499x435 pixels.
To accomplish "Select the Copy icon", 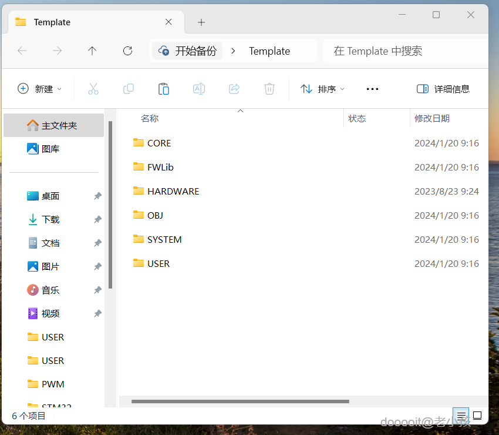I will pyautogui.click(x=128, y=88).
